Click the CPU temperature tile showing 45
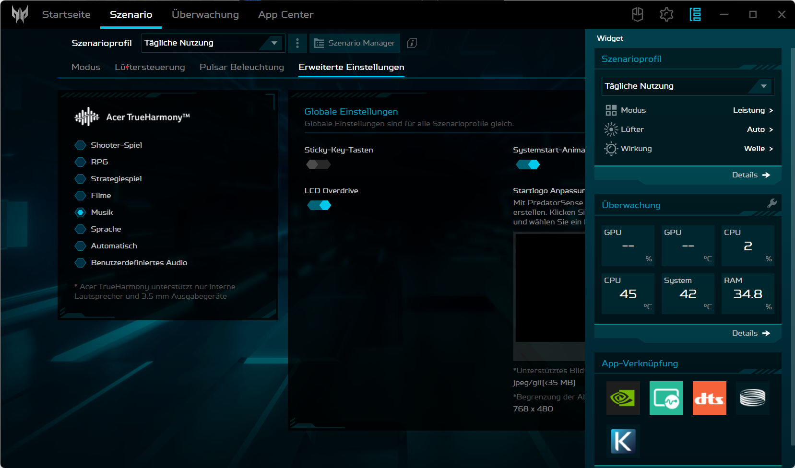This screenshot has width=795, height=468. pyautogui.click(x=628, y=293)
